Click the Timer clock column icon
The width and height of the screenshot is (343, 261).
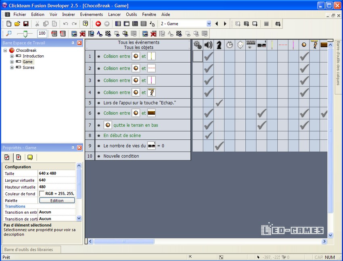[x=230, y=45]
